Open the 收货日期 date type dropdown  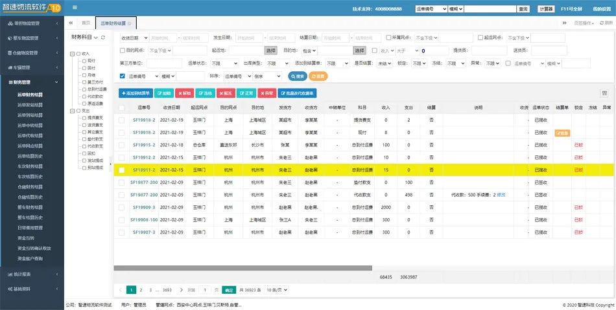coord(134,38)
